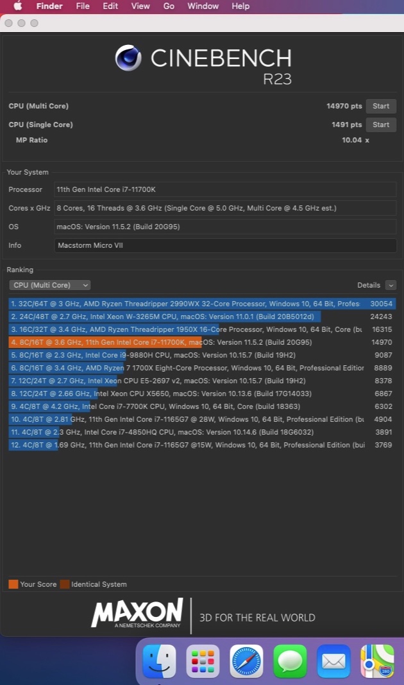404x685 pixels.
Task: Open the Apple menu
Action: pos(18,6)
